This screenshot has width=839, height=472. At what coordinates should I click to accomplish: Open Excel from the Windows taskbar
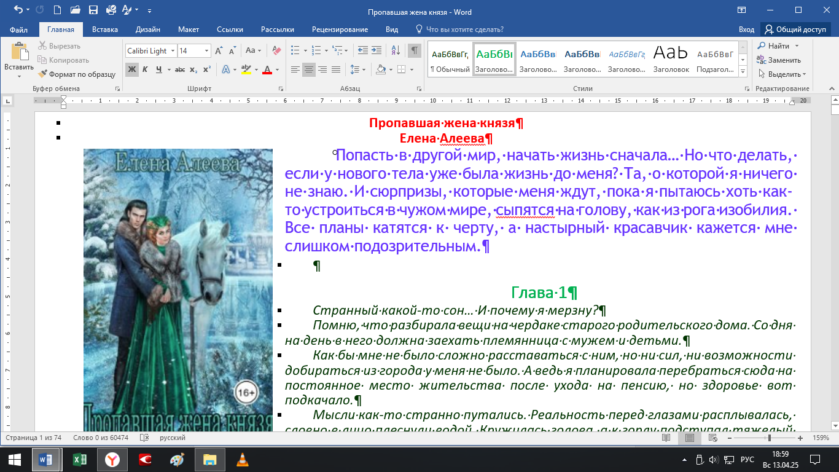(79, 459)
